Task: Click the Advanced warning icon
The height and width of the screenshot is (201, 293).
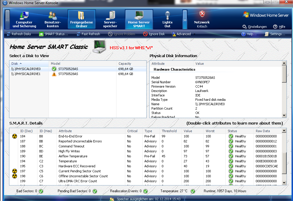Action: [174, 34]
